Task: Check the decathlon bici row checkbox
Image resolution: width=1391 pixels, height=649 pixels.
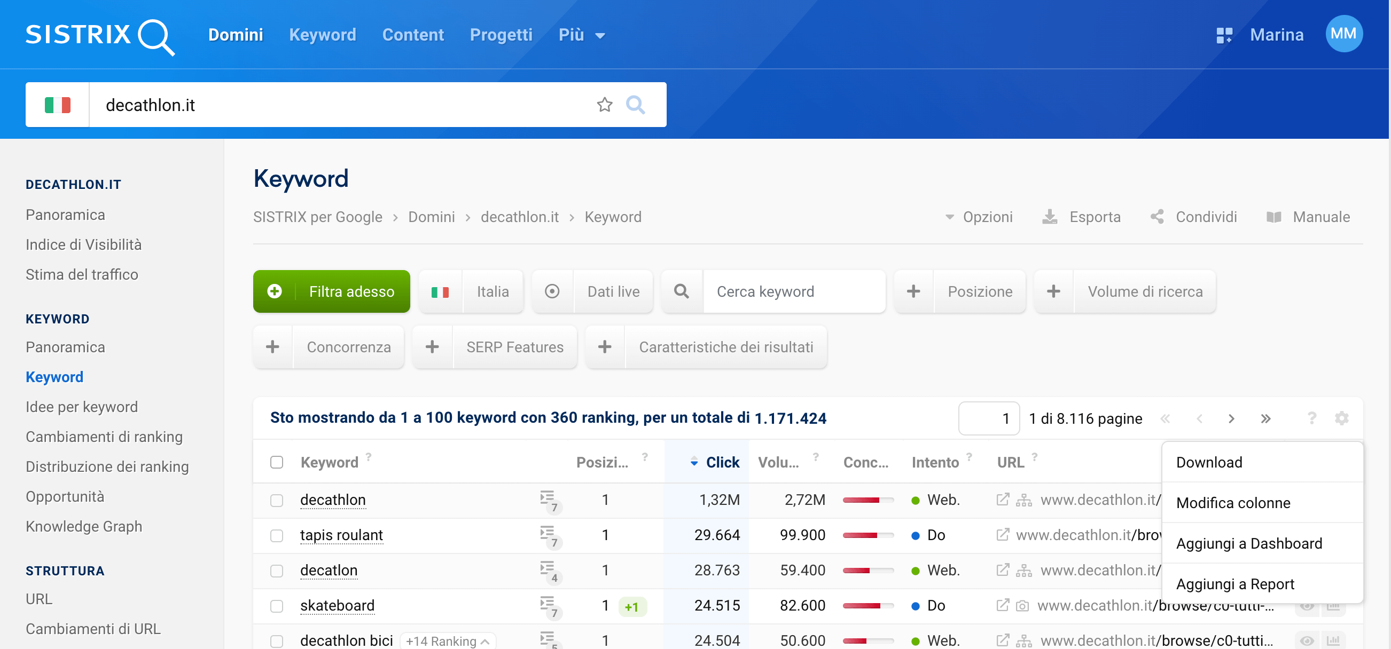Action: tap(277, 641)
